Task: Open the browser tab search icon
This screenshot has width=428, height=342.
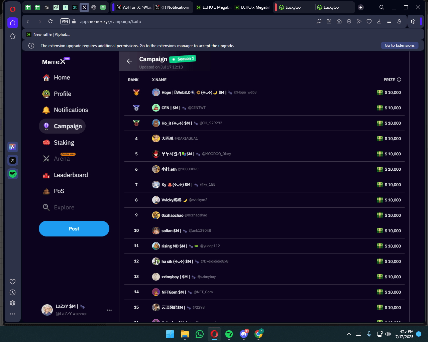Action: 382,7
